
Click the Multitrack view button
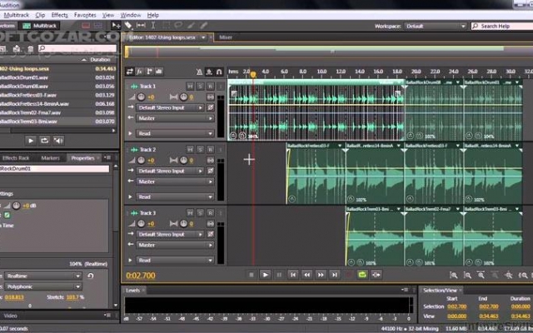pyautogui.click(x=40, y=26)
